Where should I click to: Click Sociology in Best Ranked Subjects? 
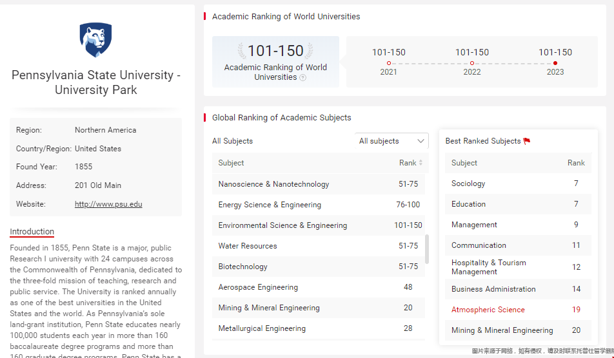[468, 184]
